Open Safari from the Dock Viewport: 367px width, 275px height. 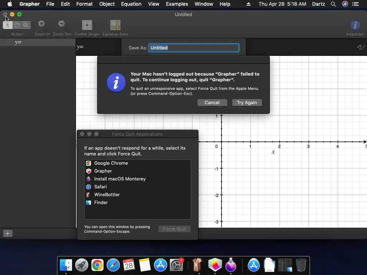point(113,265)
